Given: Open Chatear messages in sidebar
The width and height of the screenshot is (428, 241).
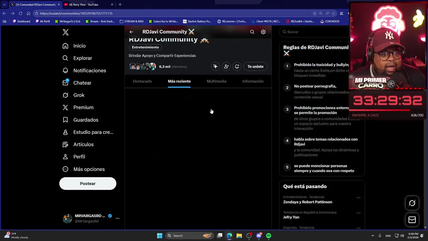Looking at the screenshot, I should [x=77, y=83].
